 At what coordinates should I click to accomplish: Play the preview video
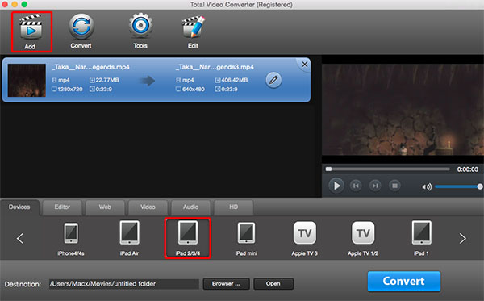(336, 186)
